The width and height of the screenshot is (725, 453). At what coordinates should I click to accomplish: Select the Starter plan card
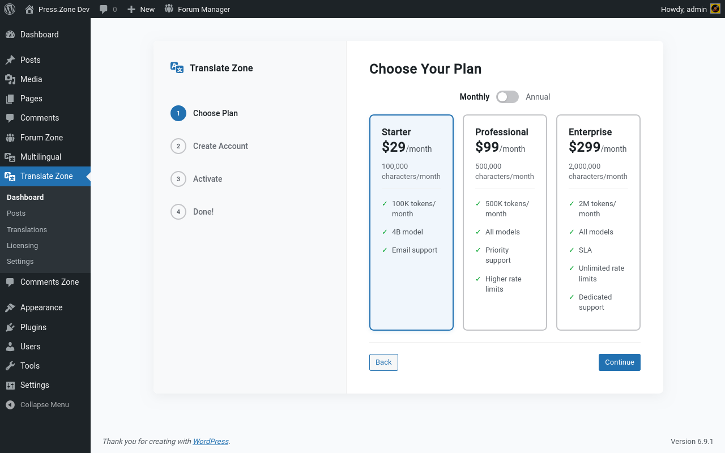pyautogui.click(x=411, y=223)
